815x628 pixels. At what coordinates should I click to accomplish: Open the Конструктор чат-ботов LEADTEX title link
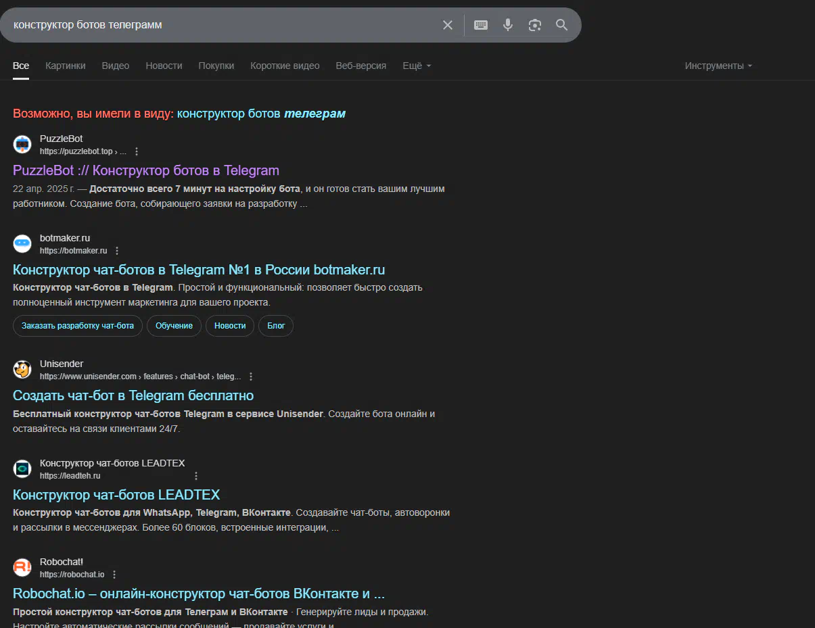116,495
